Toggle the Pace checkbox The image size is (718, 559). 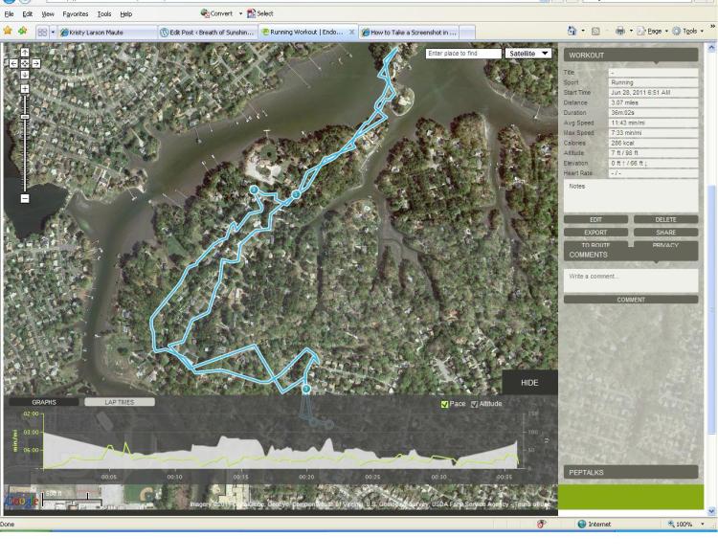(x=445, y=404)
